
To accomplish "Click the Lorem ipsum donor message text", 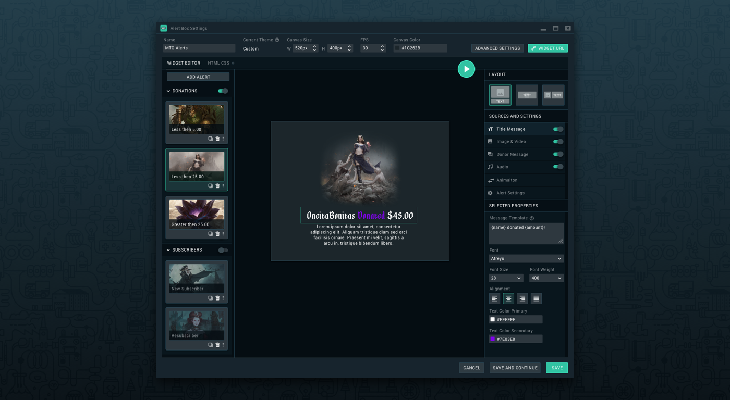I will coord(359,235).
